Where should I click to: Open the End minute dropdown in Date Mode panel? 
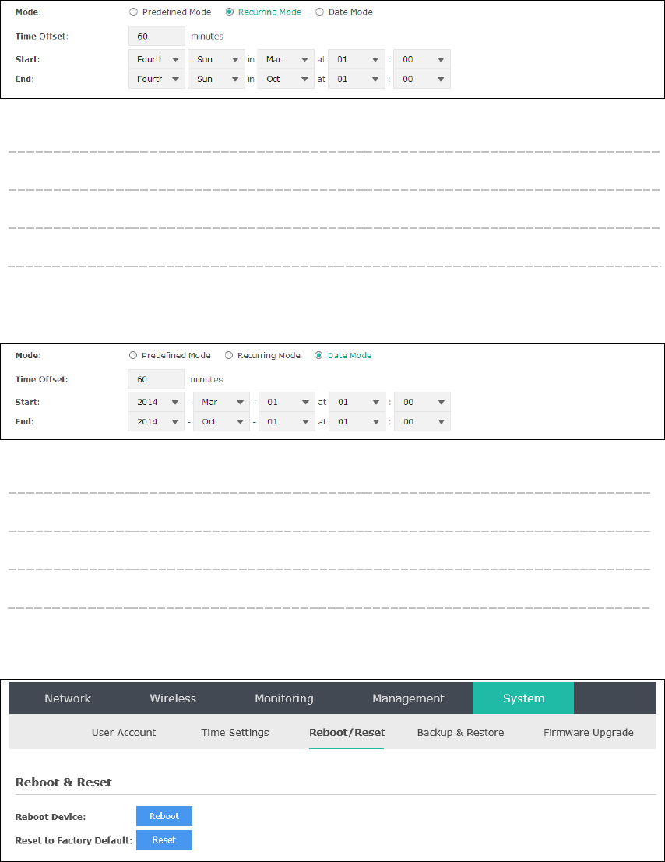pyautogui.click(x=422, y=421)
